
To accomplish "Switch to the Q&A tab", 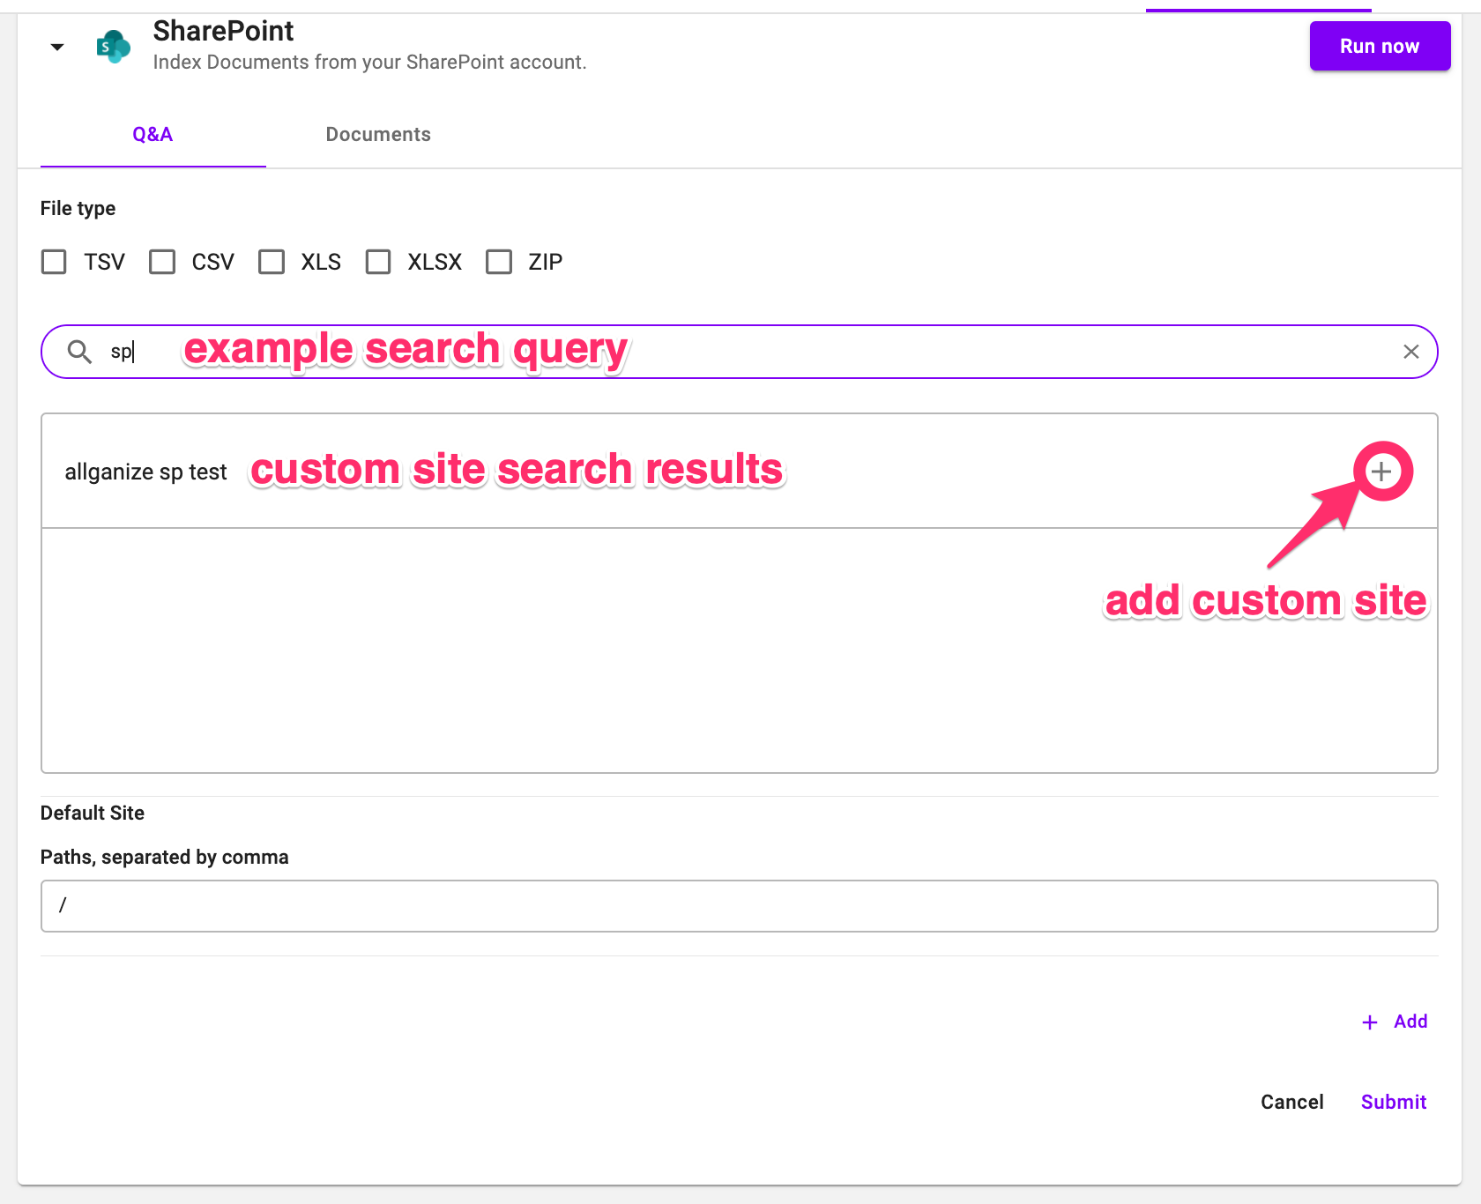I will pyautogui.click(x=153, y=135).
